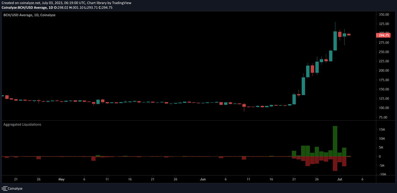Click the Aggregated Liquidations panel title
Image resolution: width=397 pixels, height=193 pixels.
[x=22, y=124]
